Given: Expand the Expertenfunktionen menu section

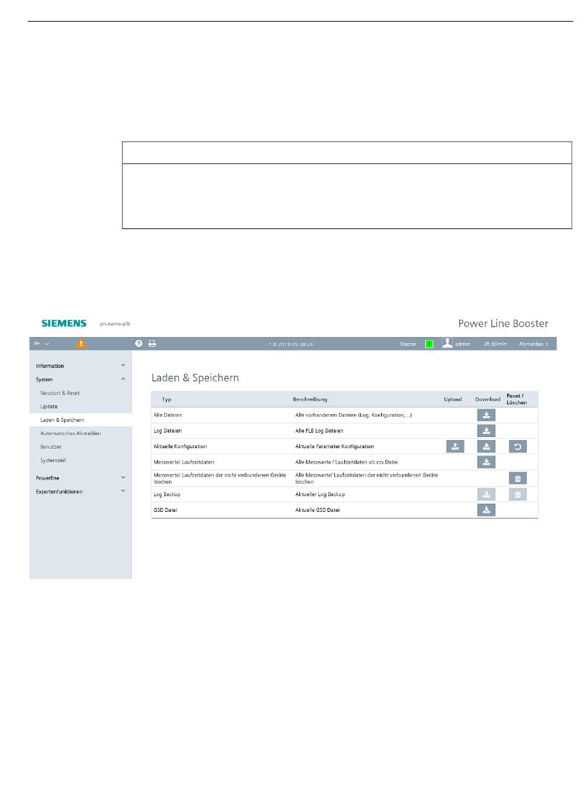Looking at the screenshot, I should 81,492.
